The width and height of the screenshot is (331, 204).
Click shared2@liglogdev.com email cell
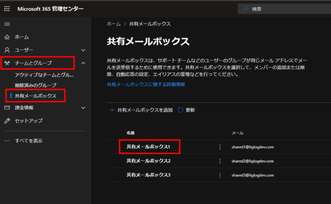(253, 161)
